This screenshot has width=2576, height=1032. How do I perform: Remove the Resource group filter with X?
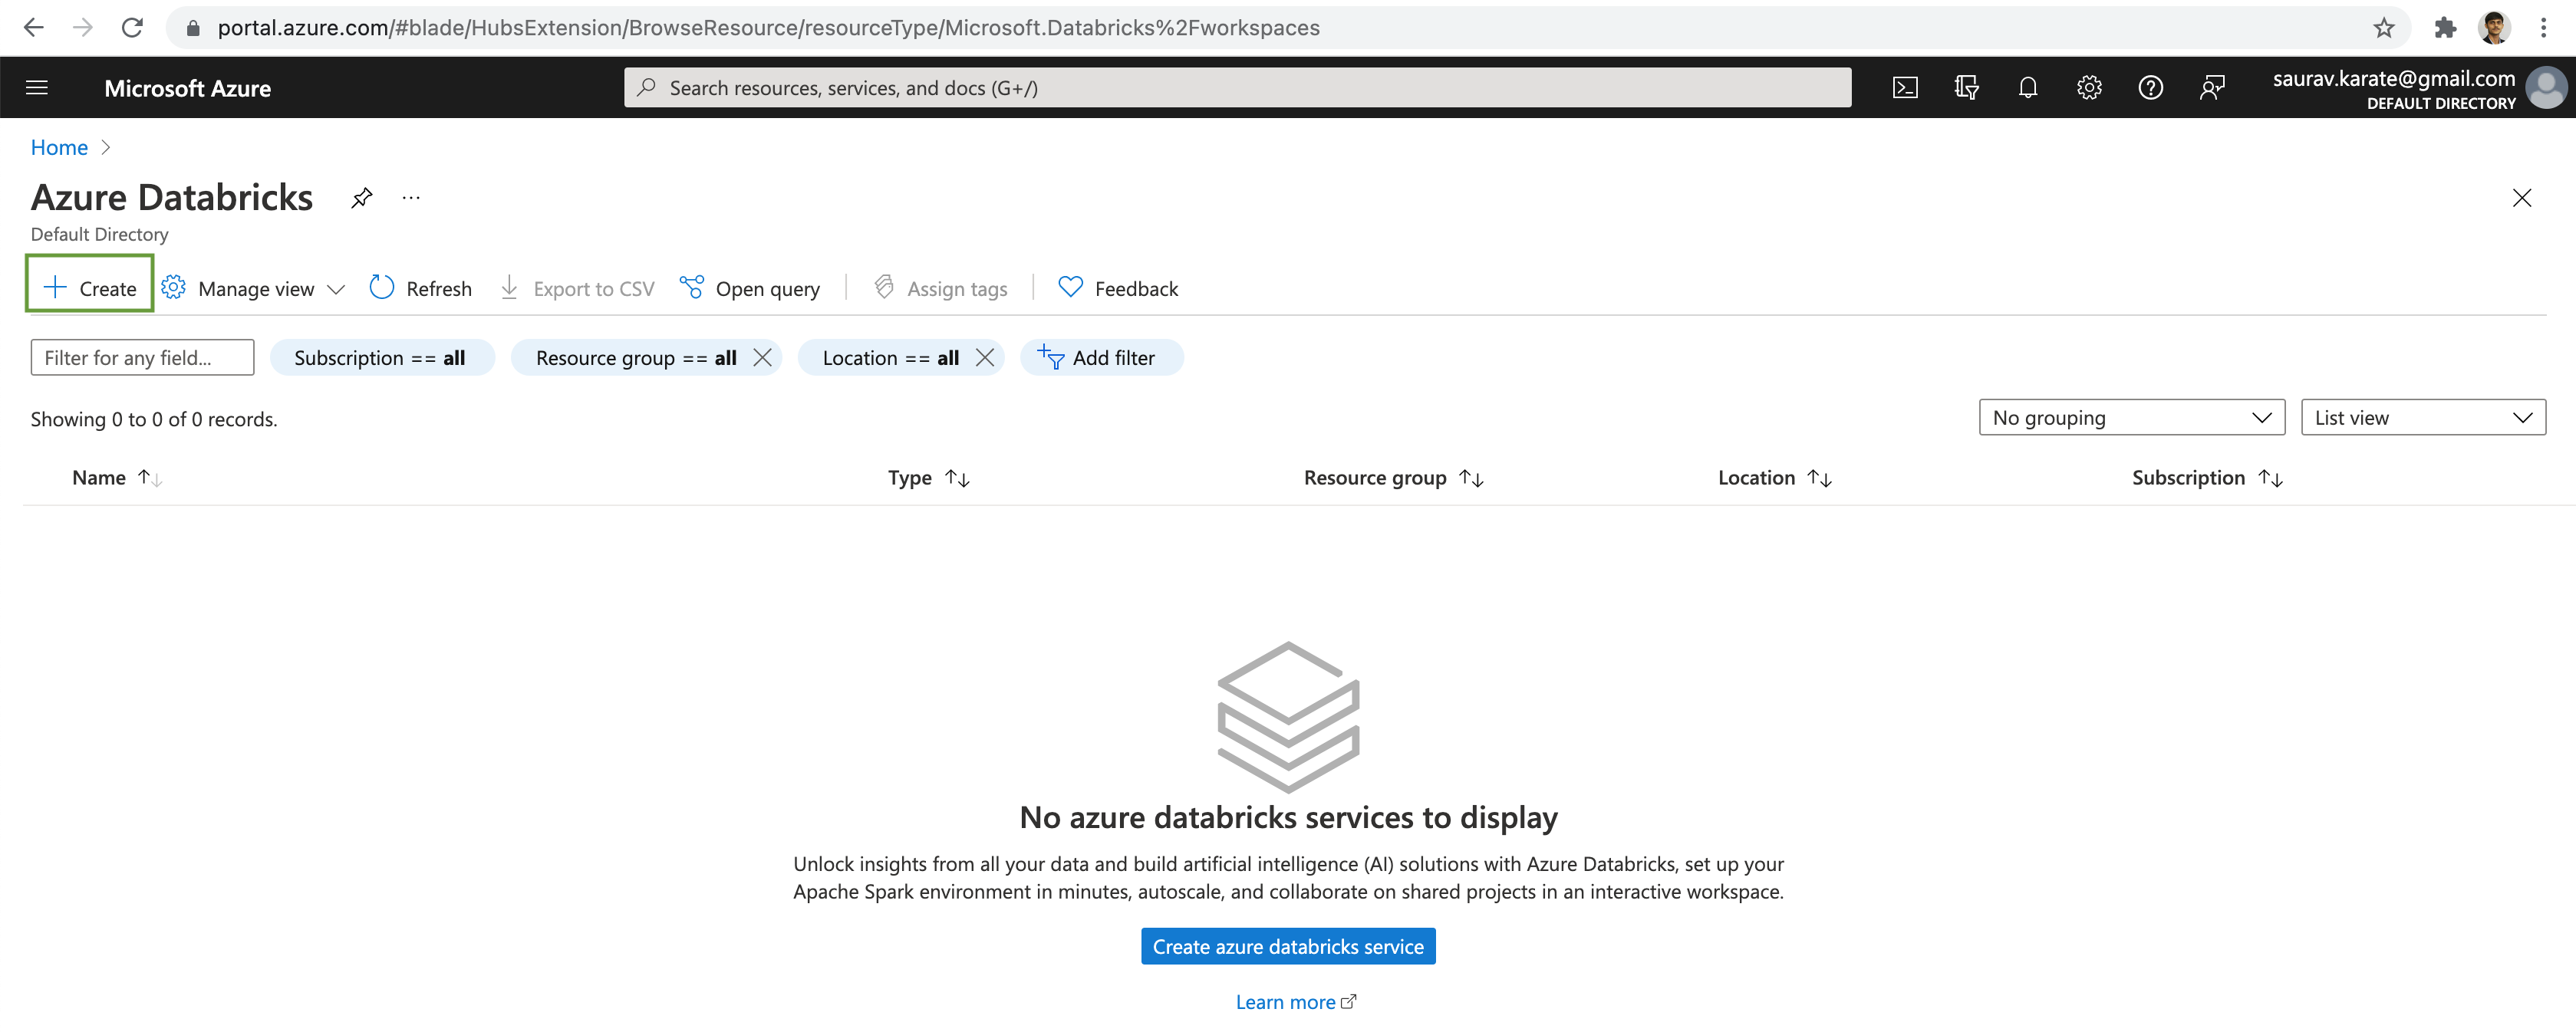762,357
